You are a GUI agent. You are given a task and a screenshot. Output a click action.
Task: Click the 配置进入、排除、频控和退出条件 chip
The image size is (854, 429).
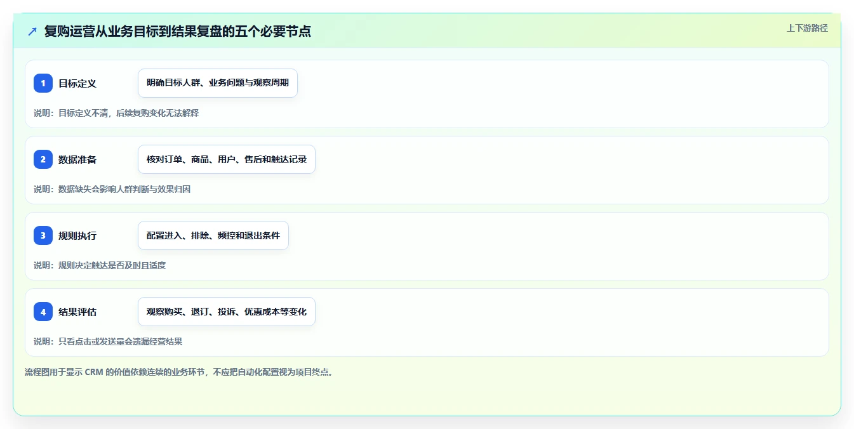(213, 235)
